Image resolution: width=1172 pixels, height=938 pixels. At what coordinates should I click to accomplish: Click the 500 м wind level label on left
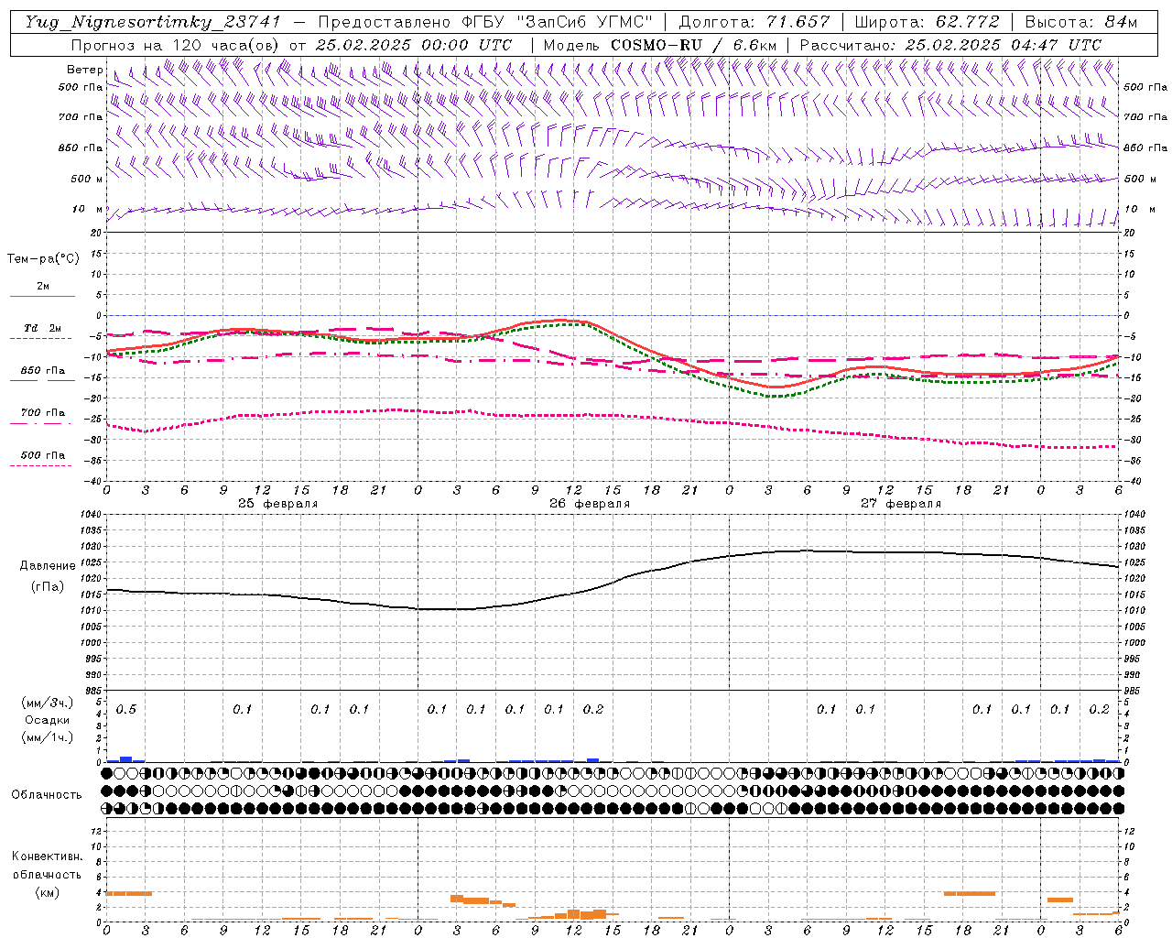(x=87, y=180)
